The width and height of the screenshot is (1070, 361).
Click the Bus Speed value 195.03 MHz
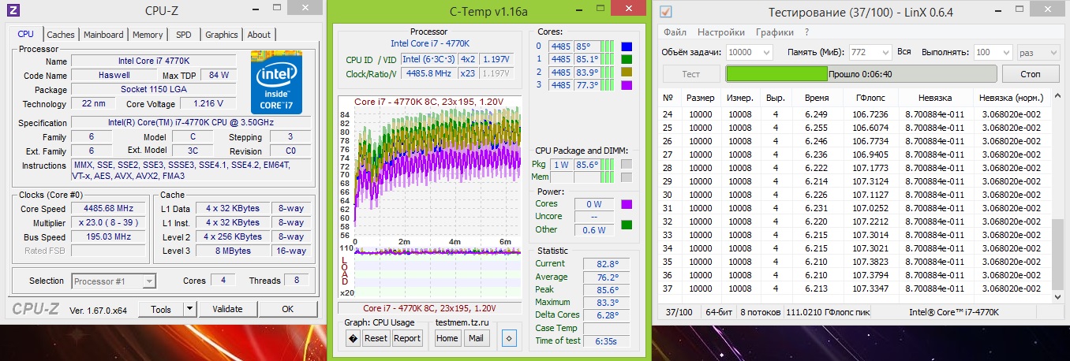click(x=109, y=237)
